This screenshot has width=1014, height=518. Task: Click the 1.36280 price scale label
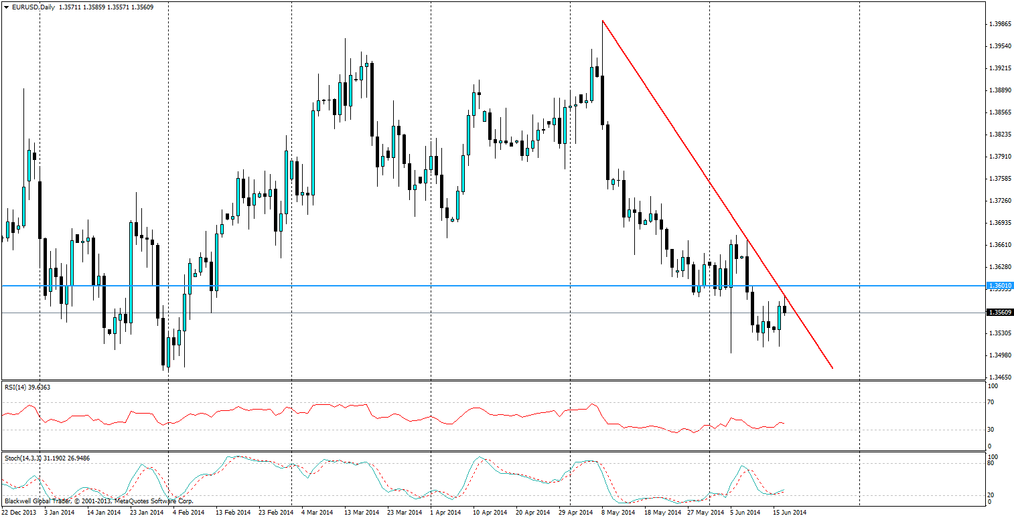pos(999,267)
